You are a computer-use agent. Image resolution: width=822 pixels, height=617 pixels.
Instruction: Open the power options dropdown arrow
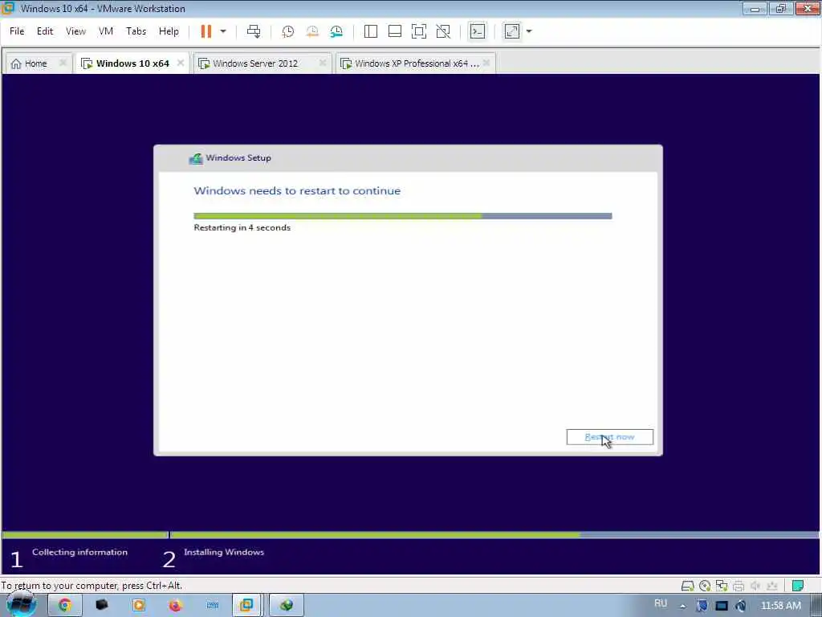[x=223, y=31]
